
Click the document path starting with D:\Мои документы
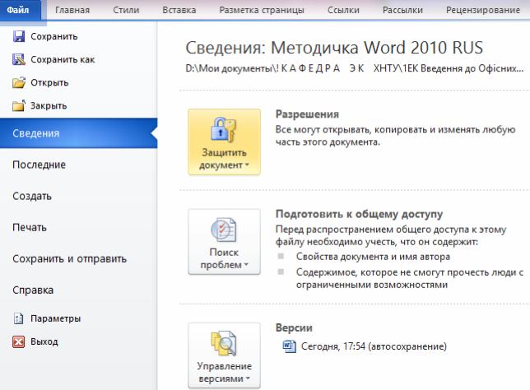pos(354,68)
